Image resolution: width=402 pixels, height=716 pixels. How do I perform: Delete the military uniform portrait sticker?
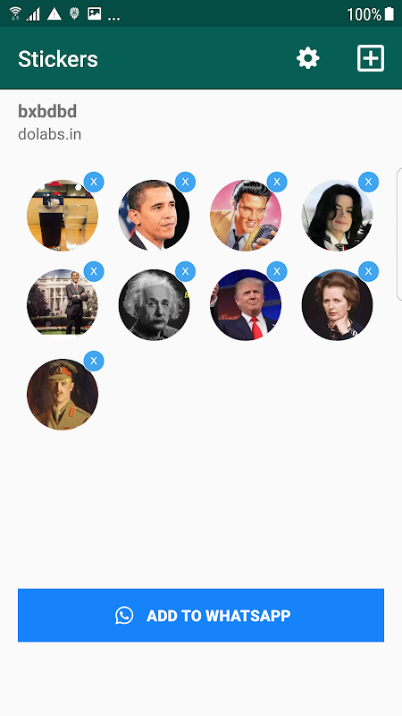tap(94, 361)
